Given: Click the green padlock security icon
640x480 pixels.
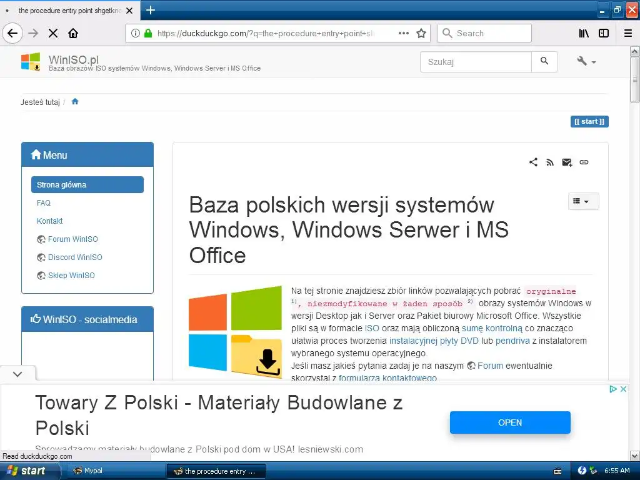Looking at the screenshot, I should pos(148,33).
